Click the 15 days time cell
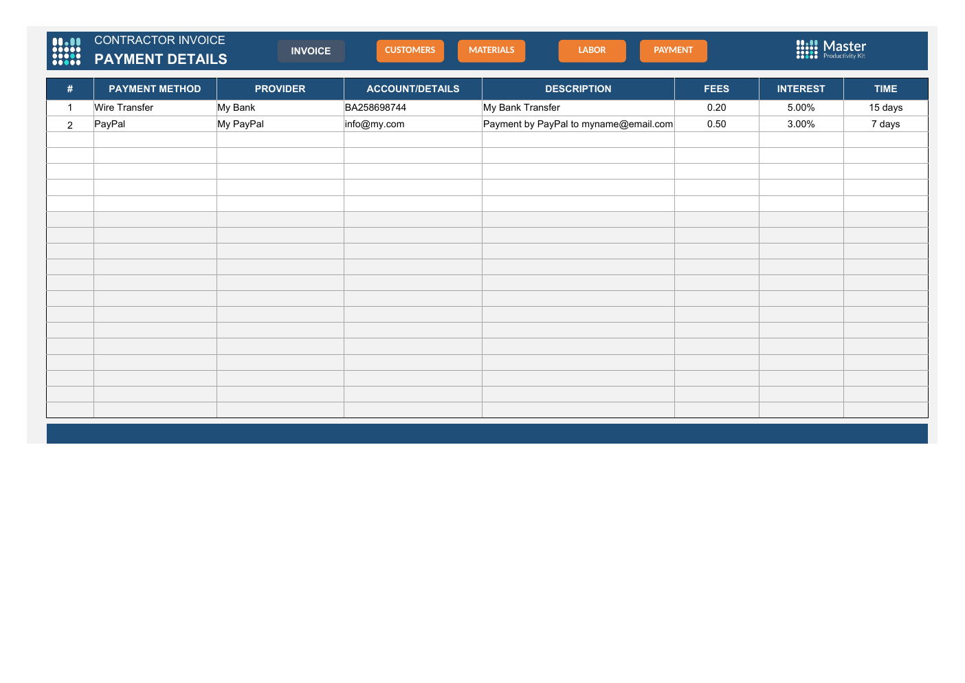The image size is (965, 683). (x=885, y=108)
